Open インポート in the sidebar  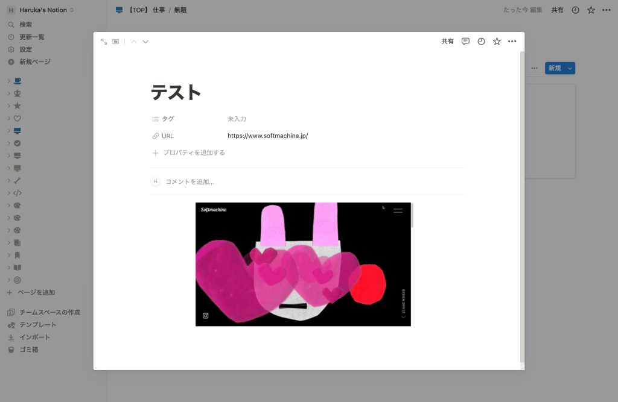(29, 338)
